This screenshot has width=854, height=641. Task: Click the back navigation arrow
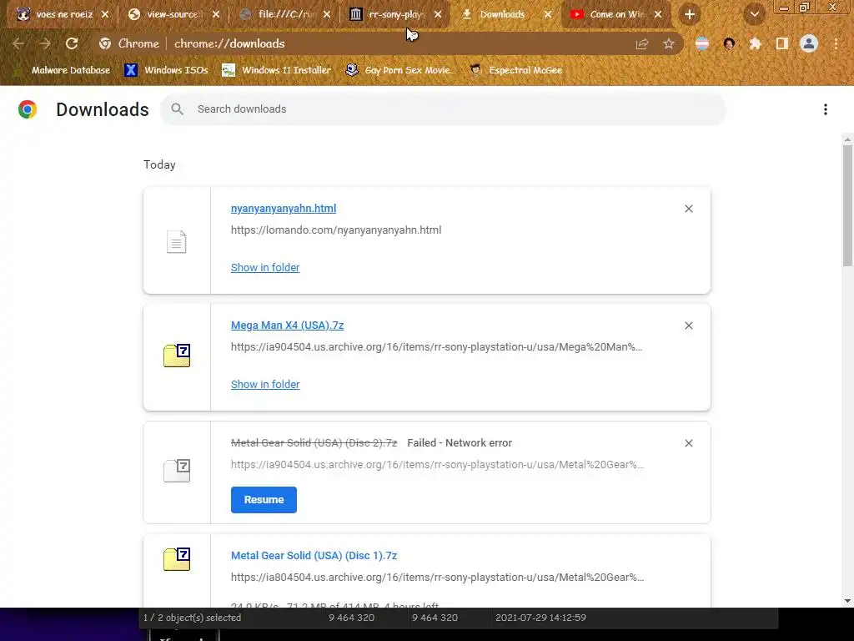click(x=18, y=43)
